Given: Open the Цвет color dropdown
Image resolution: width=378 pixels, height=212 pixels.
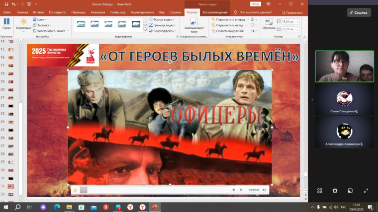Looking at the screenshot, I should pyautogui.click(x=39, y=19).
